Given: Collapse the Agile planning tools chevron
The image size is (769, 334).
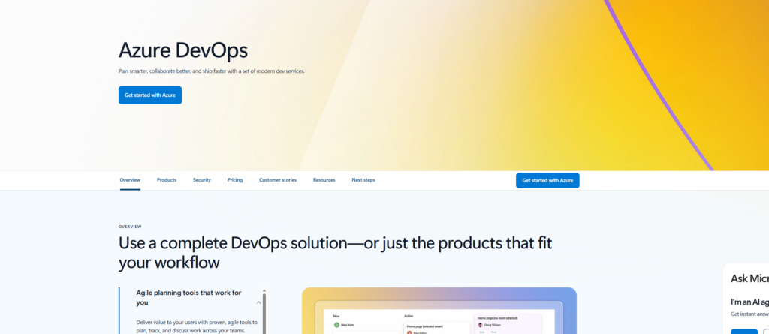Looking at the screenshot, I should pyautogui.click(x=259, y=302).
